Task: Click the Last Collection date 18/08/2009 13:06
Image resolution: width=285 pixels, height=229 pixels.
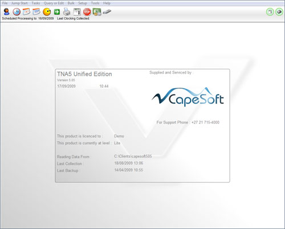Action: [129, 163]
